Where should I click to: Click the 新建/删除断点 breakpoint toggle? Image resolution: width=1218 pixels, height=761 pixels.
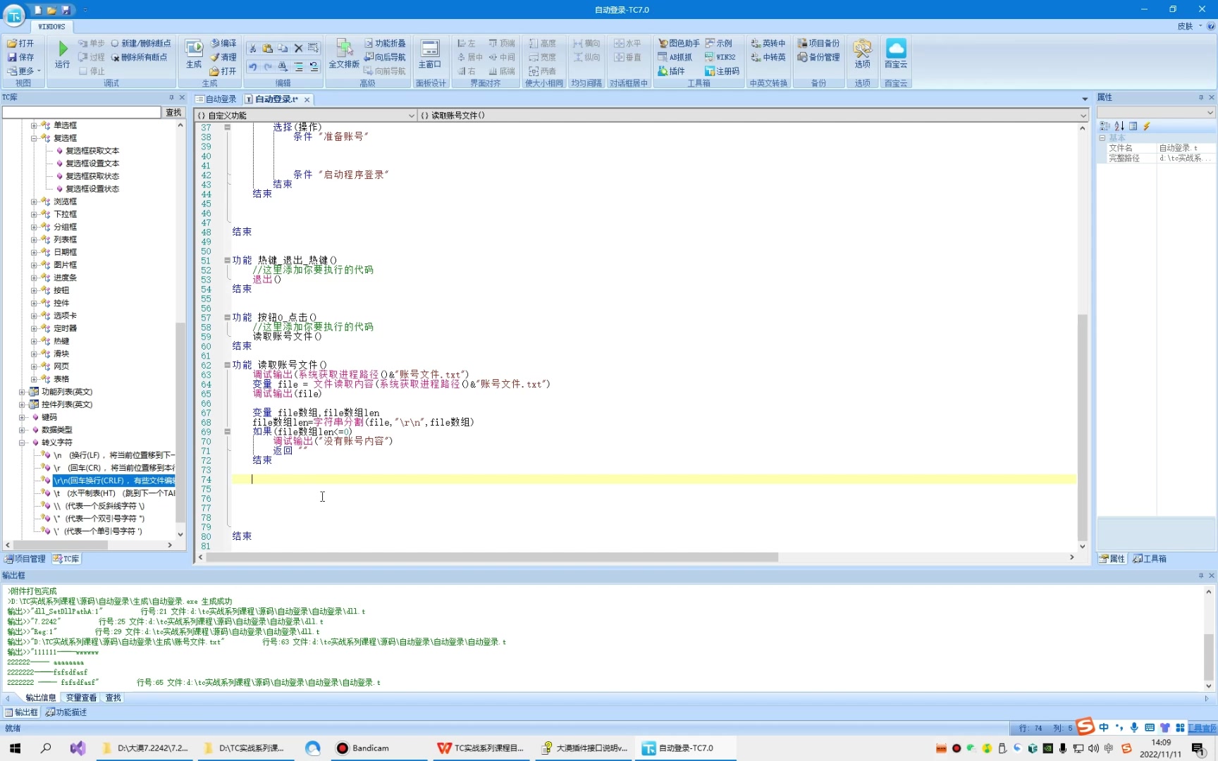tap(141, 43)
